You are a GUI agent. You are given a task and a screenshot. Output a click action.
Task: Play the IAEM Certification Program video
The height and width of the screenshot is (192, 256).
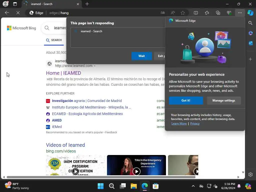pos(75,171)
